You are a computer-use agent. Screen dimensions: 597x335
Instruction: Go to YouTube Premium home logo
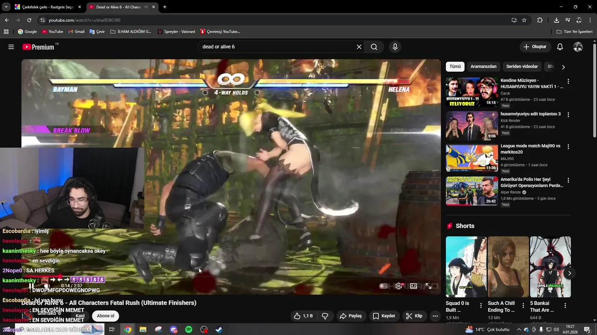pos(38,47)
